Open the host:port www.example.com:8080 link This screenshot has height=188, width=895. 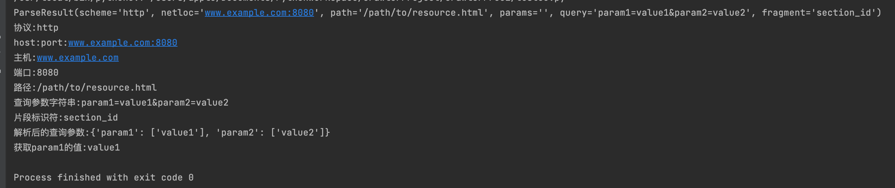point(123,43)
